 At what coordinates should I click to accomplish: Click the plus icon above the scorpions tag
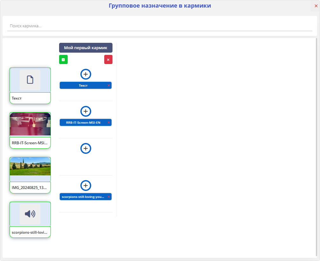[x=86, y=186]
